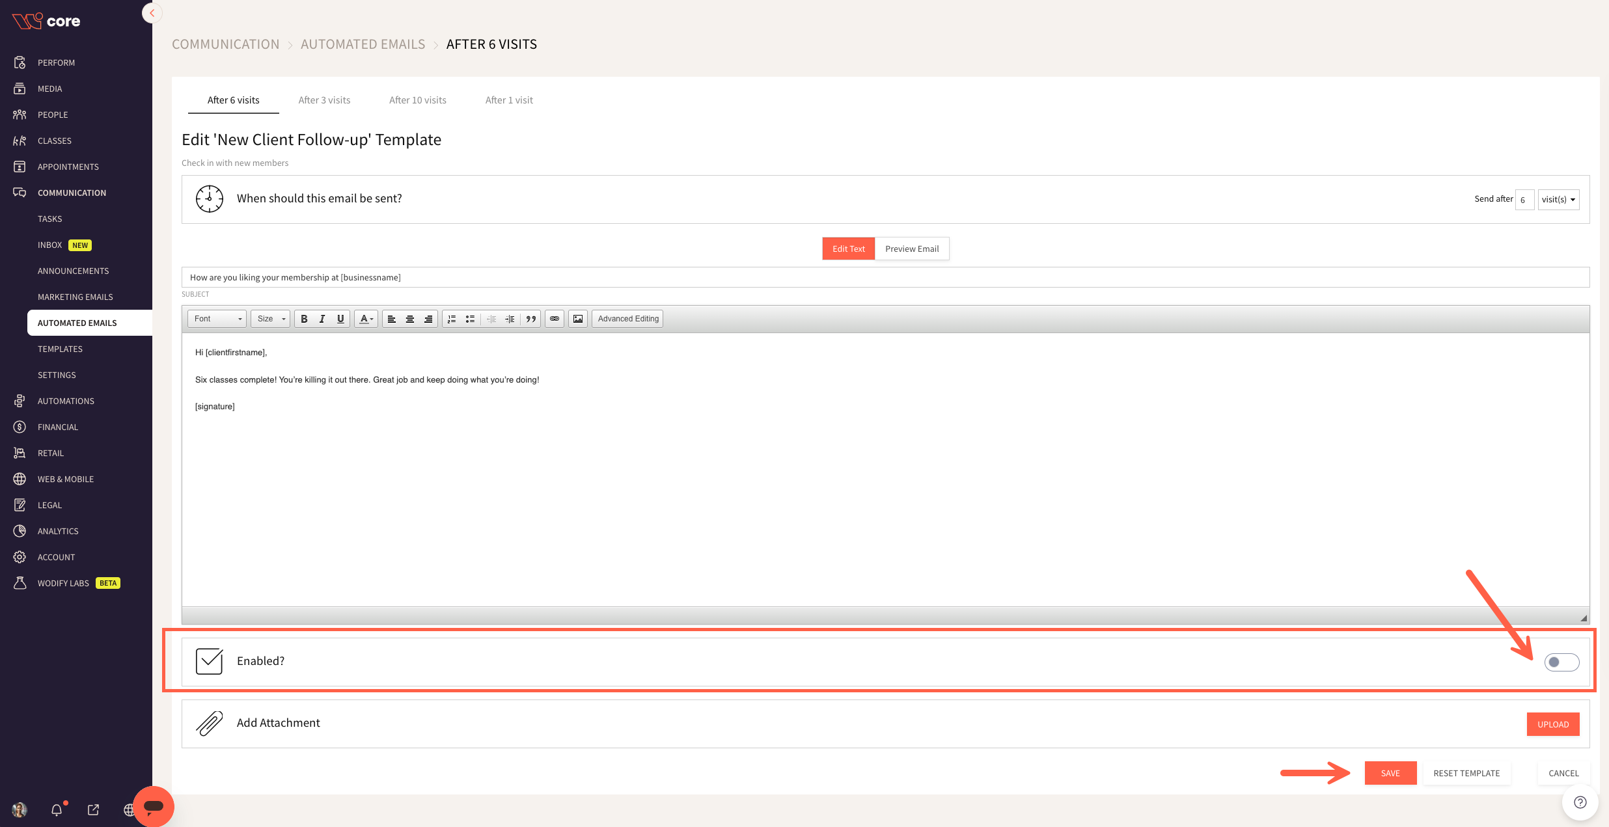Center align the email text

(x=410, y=319)
